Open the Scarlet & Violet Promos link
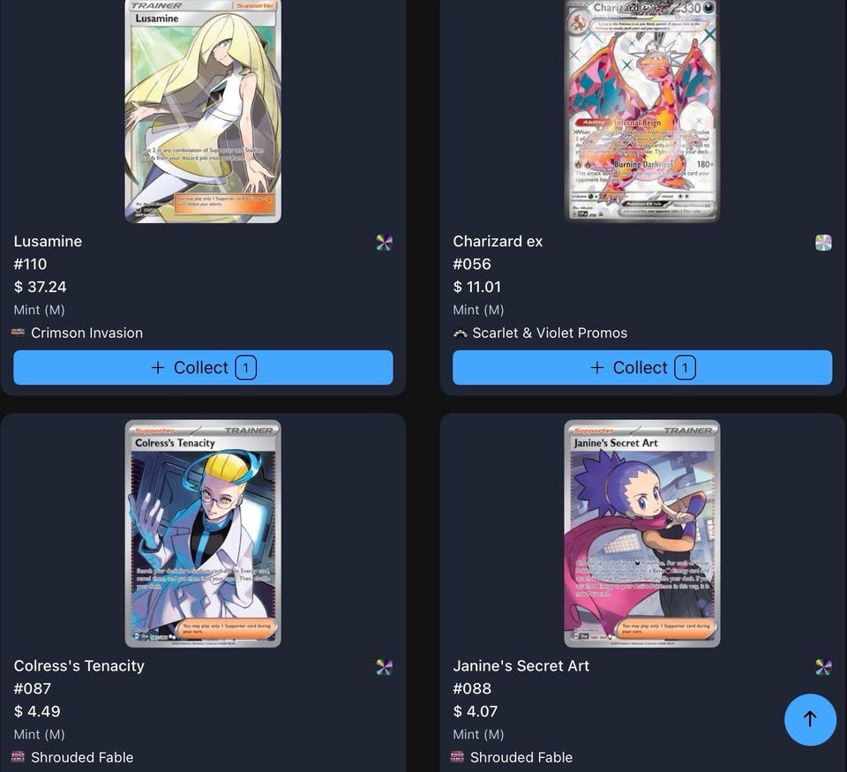 (x=550, y=333)
